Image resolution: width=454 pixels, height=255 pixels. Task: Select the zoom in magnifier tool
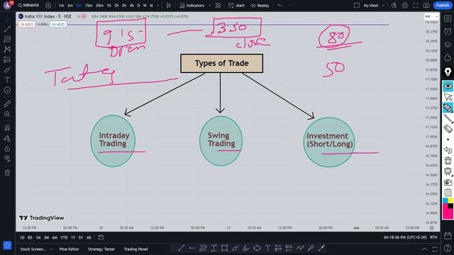point(7,114)
